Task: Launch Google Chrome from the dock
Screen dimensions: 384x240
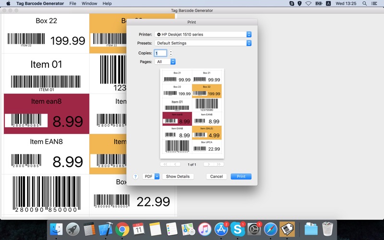Action: [122, 229]
